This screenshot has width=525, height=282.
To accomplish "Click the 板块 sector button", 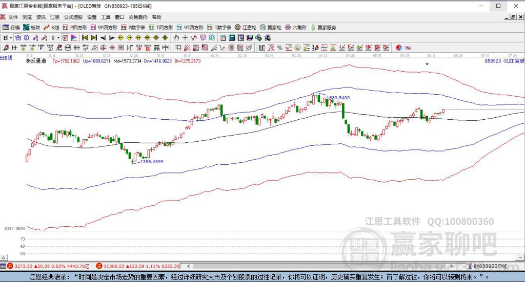I will pyautogui.click(x=32, y=28).
